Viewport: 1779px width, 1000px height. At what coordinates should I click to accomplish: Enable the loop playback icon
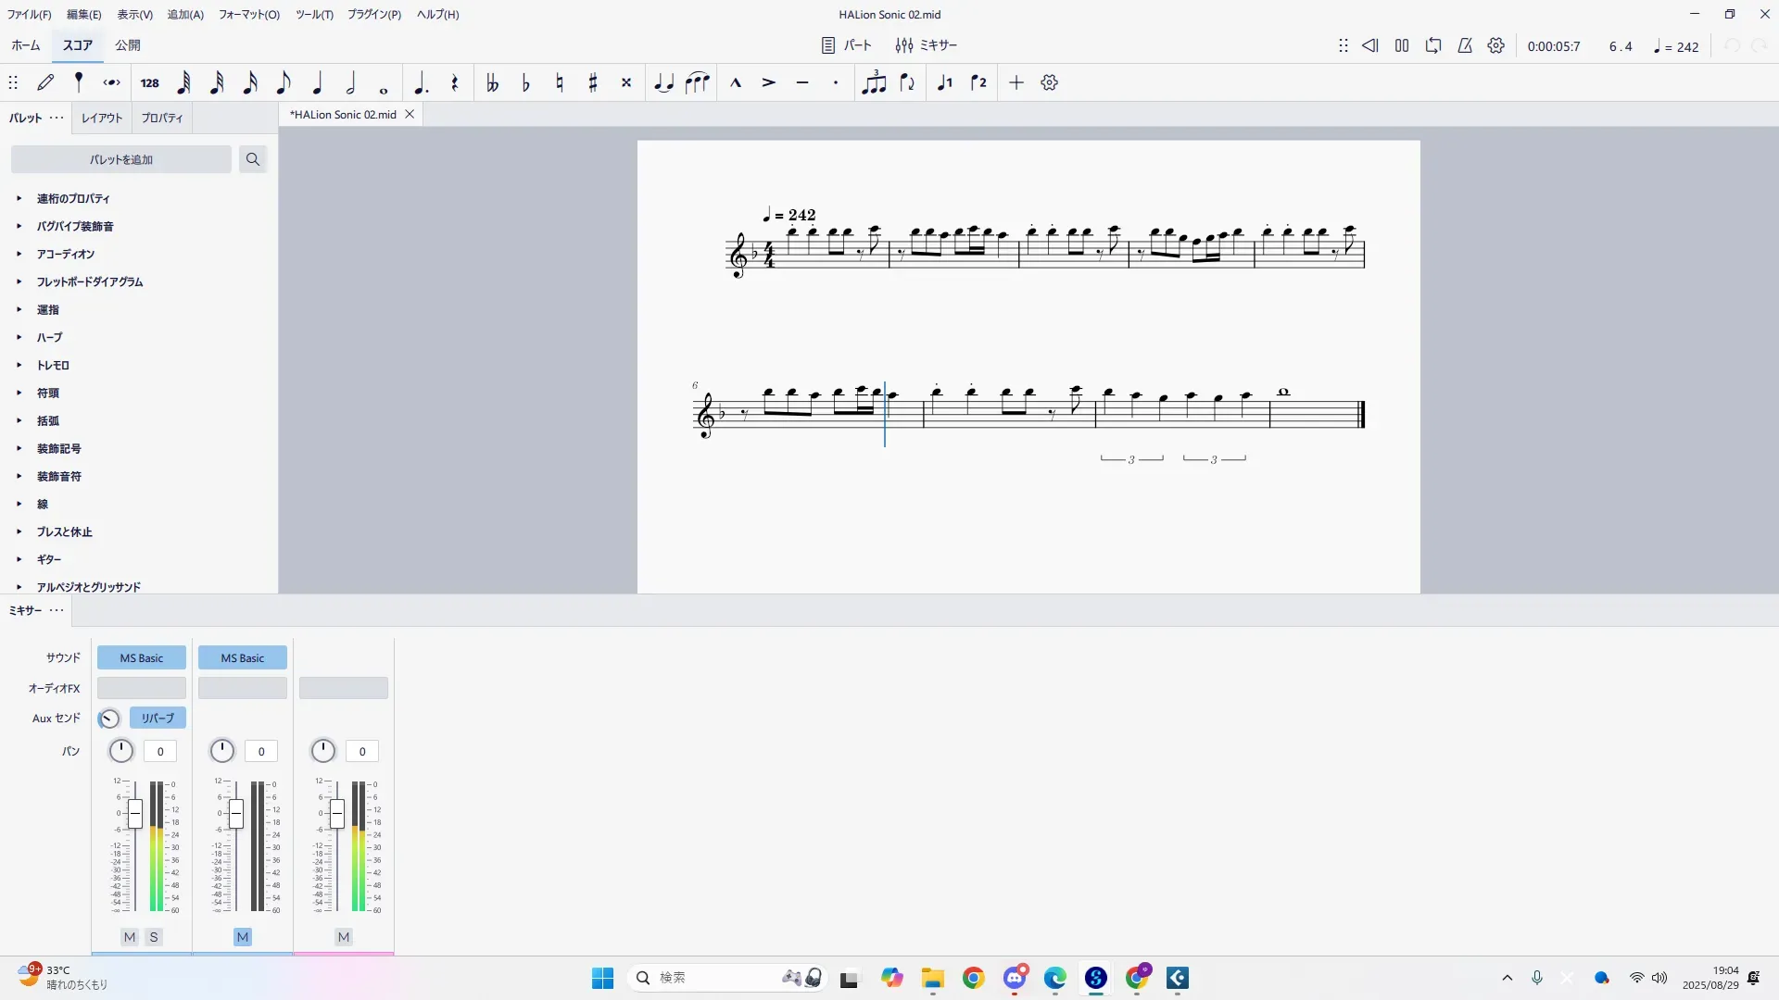(1433, 45)
